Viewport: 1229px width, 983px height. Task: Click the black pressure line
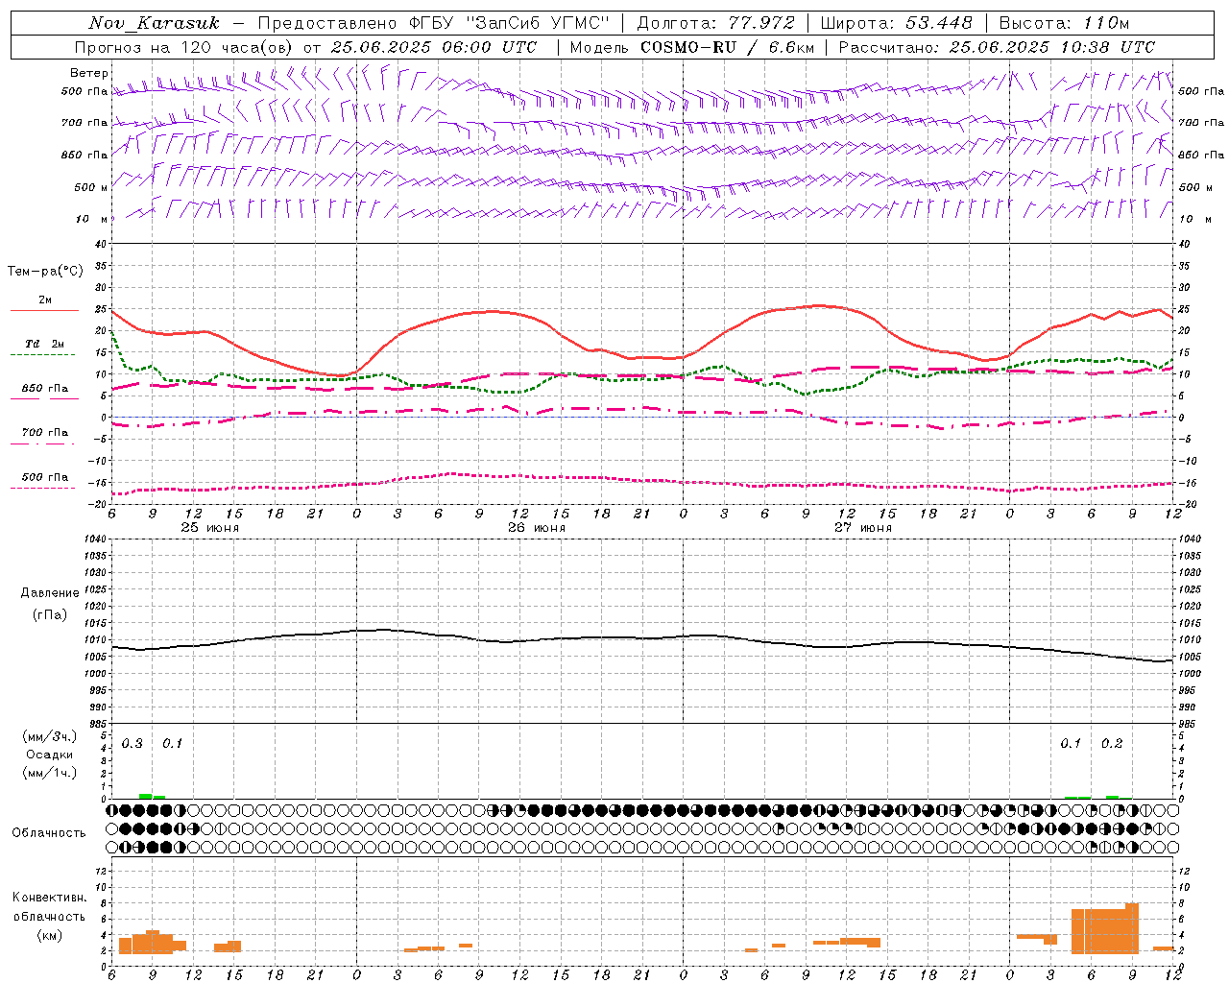click(x=614, y=637)
